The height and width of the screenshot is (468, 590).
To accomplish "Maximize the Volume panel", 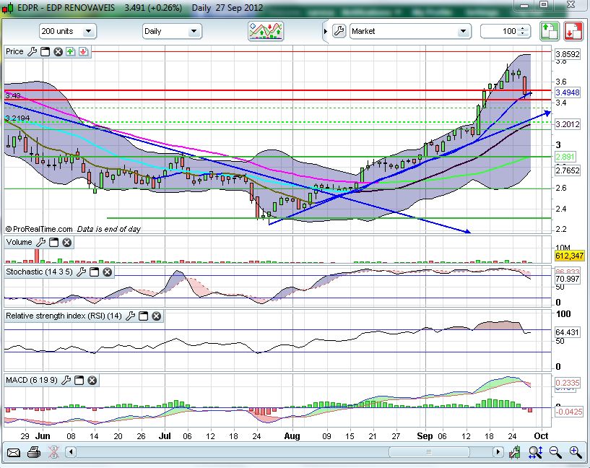I will (54, 242).
